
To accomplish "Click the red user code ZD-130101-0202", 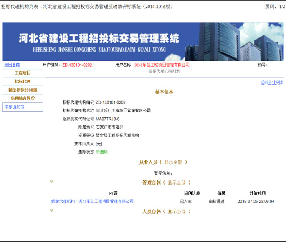I will 77,65.
